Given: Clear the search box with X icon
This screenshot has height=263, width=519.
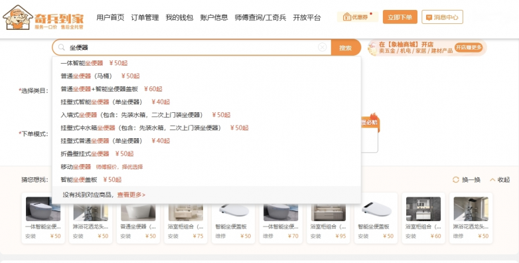Looking at the screenshot, I should [x=322, y=47].
